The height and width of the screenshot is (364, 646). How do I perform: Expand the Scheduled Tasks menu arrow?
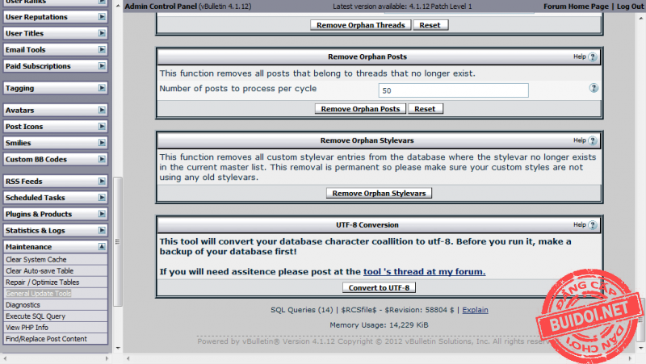click(x=102, y=198)
